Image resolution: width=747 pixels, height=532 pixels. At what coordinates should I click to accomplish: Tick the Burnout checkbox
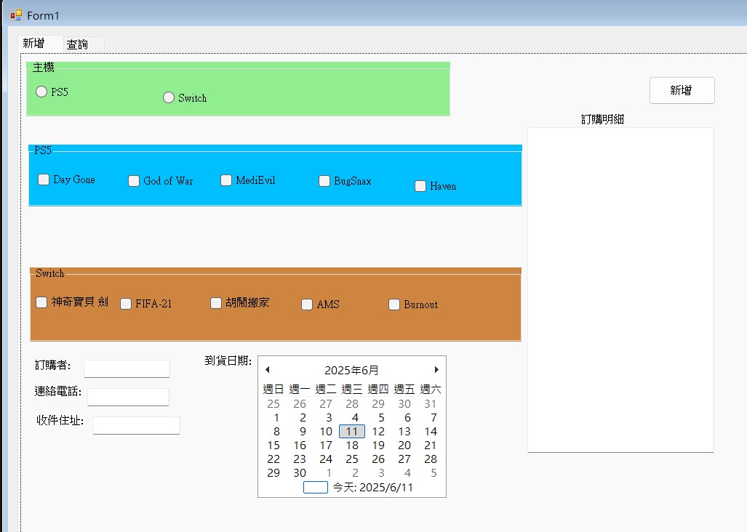click(x=394, y=305)
